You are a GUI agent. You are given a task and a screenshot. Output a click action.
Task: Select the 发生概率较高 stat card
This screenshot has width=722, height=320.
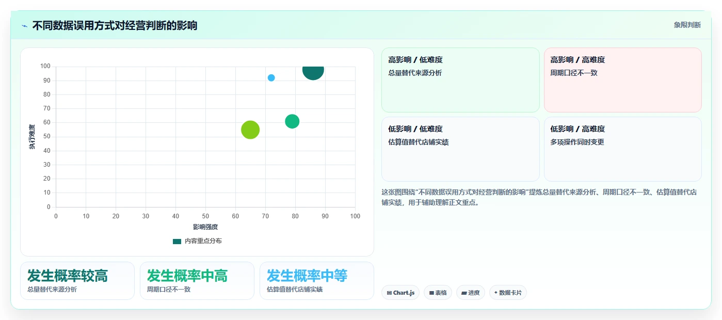[77, 281]
